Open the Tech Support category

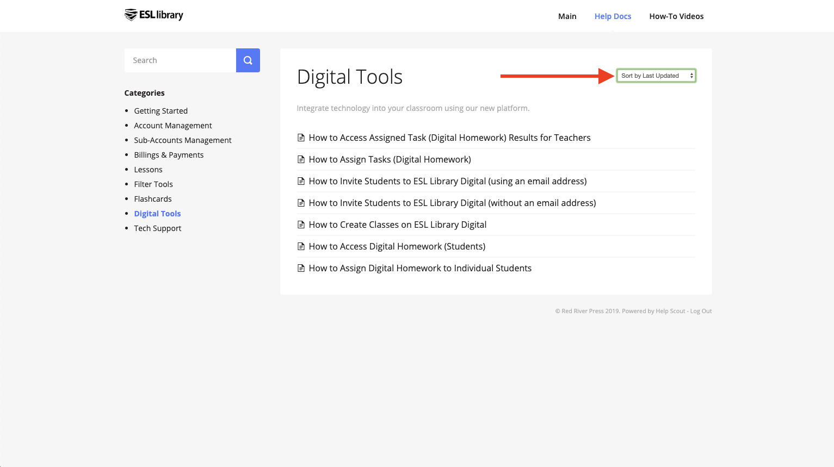[x=158, y=228]
